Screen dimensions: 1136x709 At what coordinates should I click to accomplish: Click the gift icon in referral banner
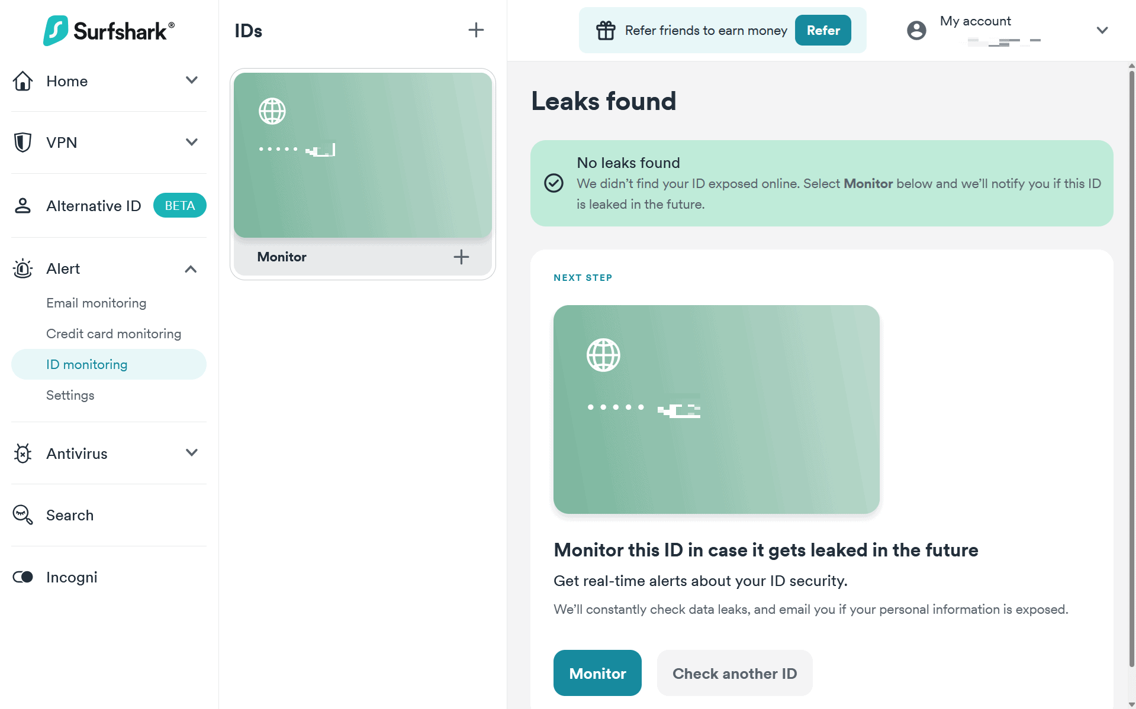click(x=606, y=30)
